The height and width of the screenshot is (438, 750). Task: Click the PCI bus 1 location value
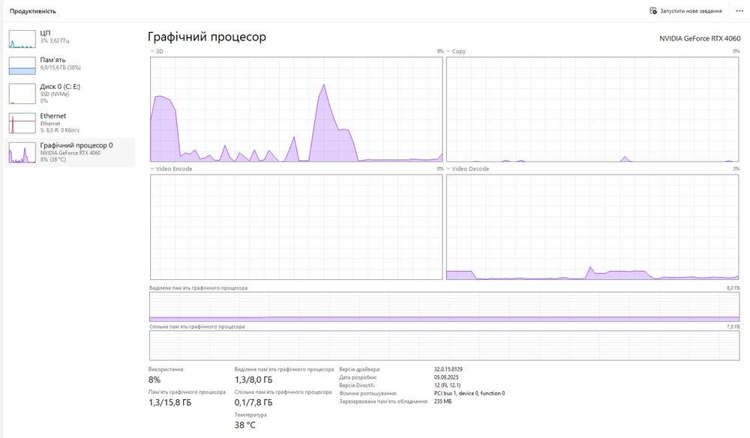coord(469,393)
